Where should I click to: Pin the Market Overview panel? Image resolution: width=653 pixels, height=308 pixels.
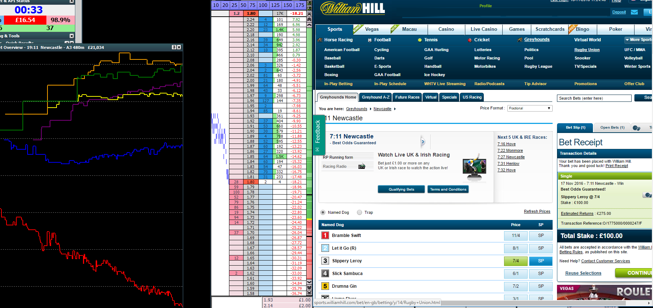tap(174, 47)
